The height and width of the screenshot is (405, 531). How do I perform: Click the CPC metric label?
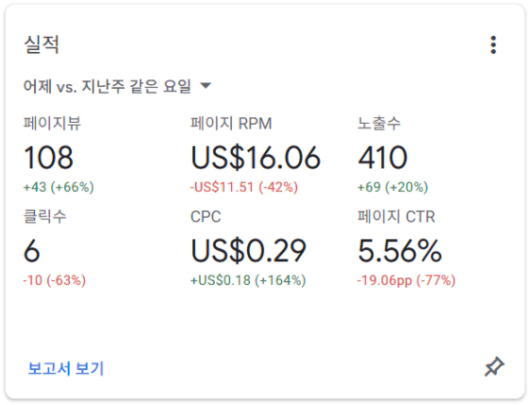click(x=206, y=216)
